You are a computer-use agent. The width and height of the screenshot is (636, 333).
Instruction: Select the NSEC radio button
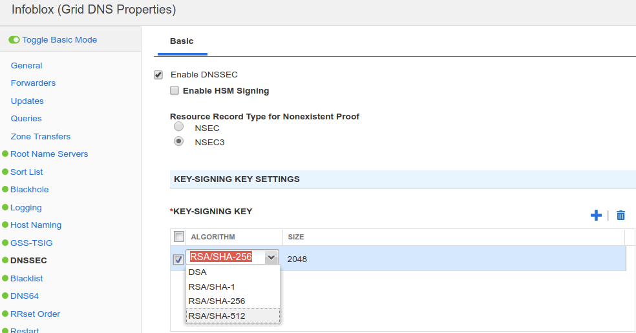tap(179, 127)
